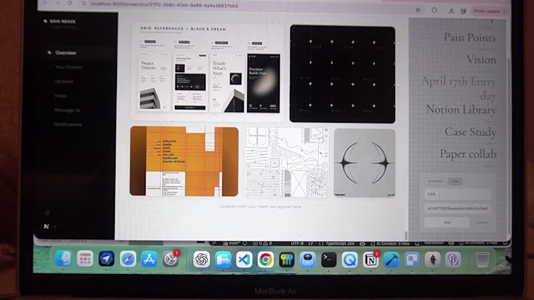Screen dimensions: 534x300
Task: Open Safari from the dock
Action: click(x=127, y=259)
